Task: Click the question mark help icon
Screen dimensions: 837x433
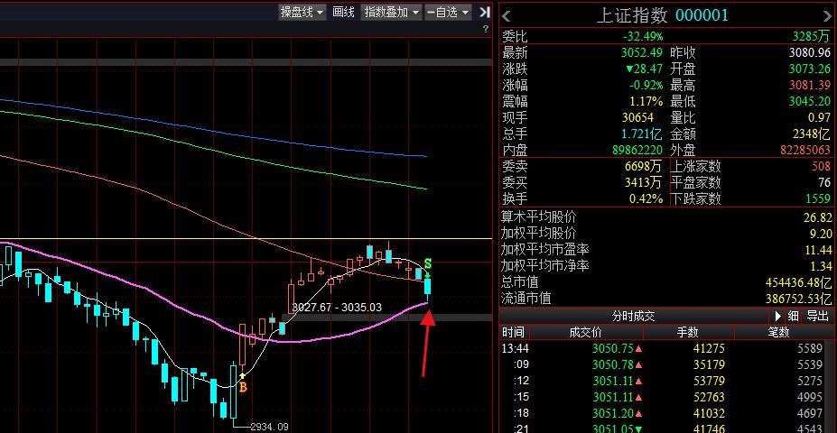Action: pos(485,30)
